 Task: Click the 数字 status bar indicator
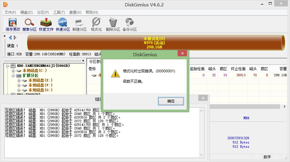point(267,157)
